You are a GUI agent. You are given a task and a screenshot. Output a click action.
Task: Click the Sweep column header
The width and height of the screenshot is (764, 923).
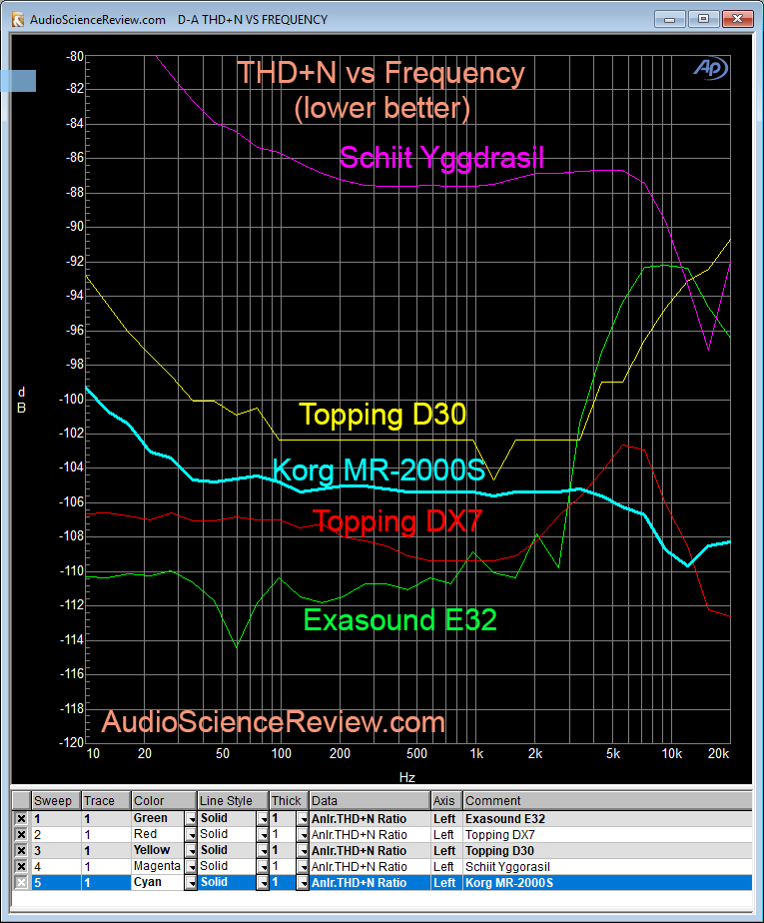(x=56, y=800)
